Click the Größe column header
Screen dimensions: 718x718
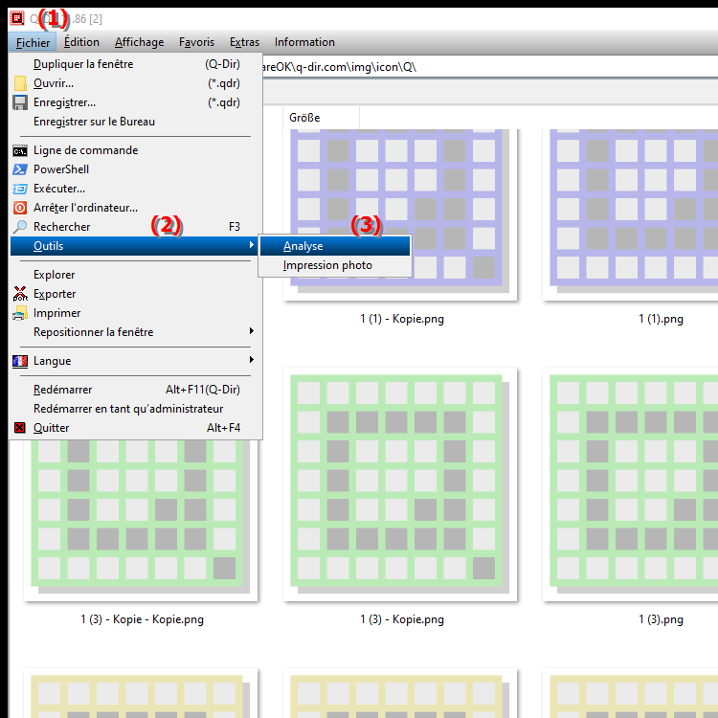click(x=321, y=118)
